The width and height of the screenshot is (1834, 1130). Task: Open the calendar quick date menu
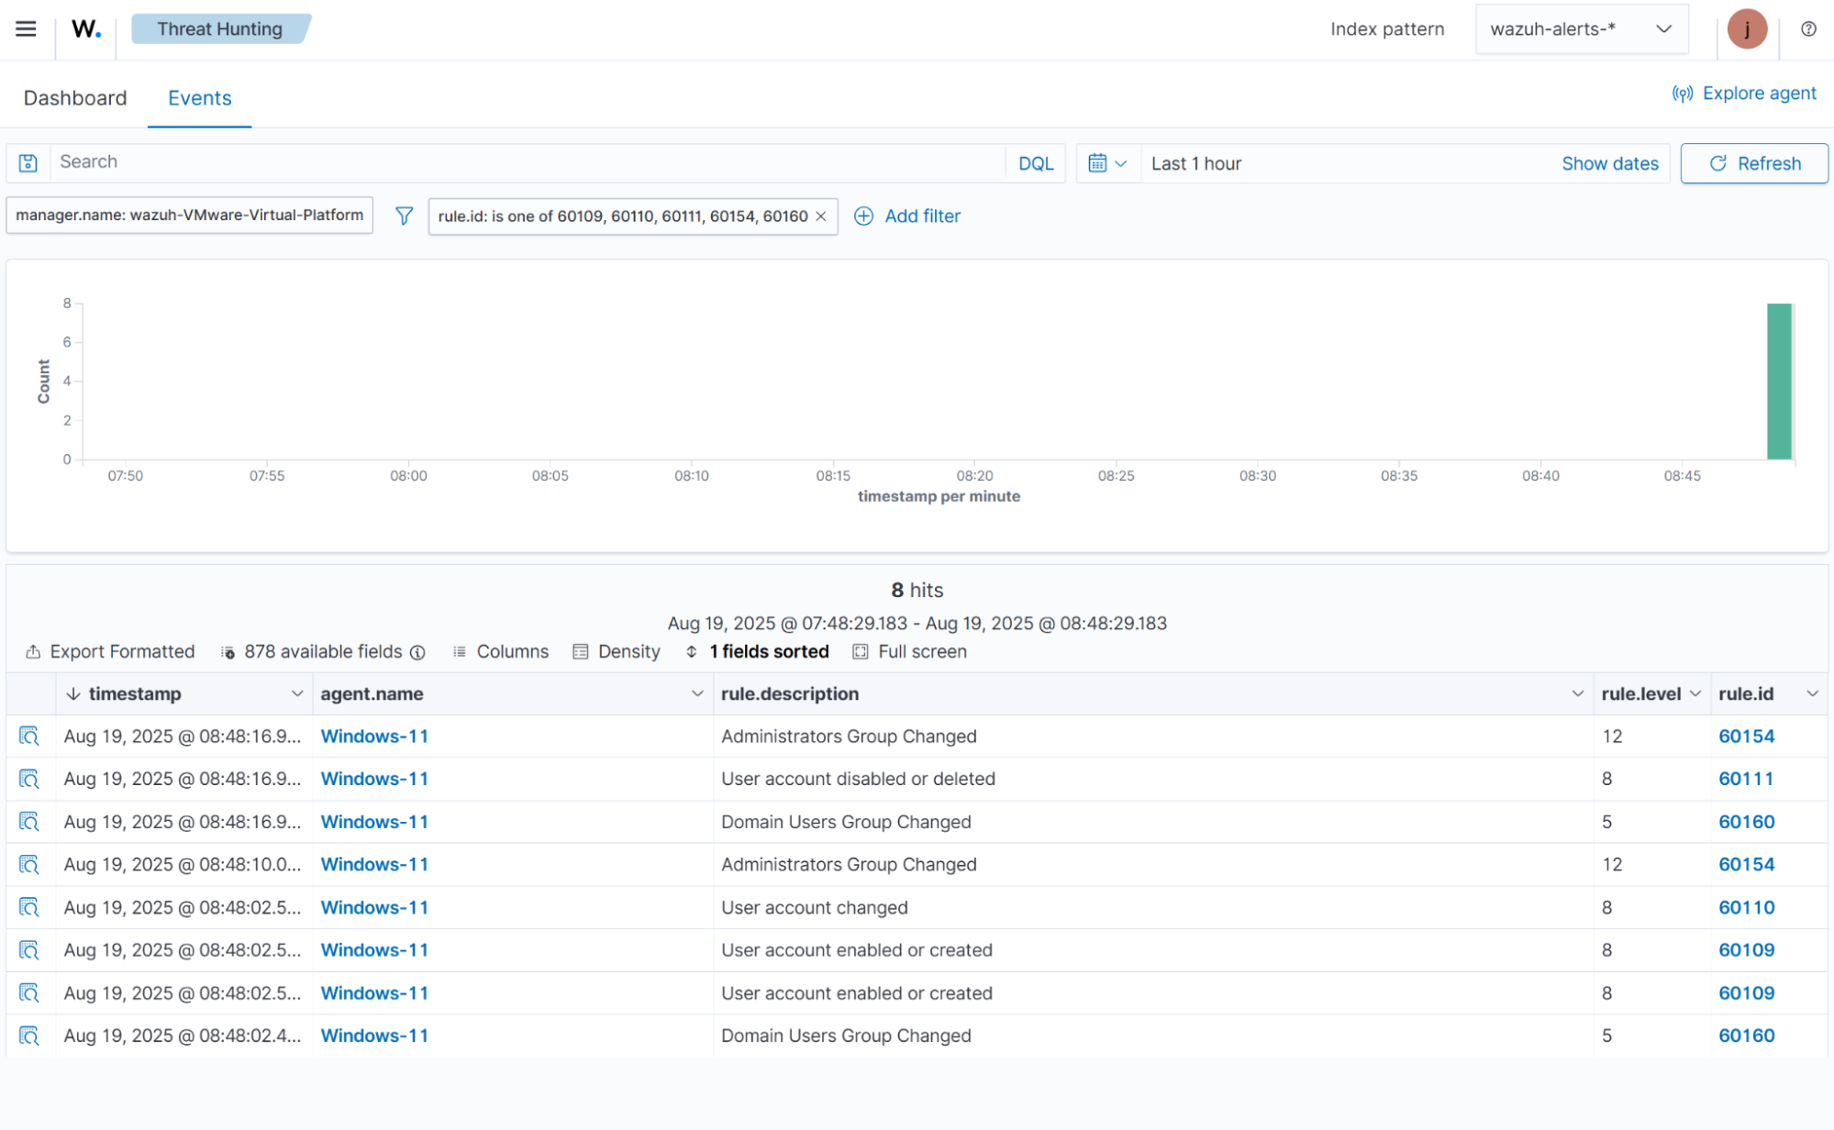point(1107,163)
